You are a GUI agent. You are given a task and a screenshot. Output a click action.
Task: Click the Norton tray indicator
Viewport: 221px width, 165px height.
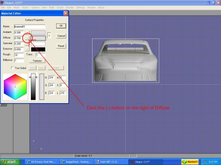point(190,162)
